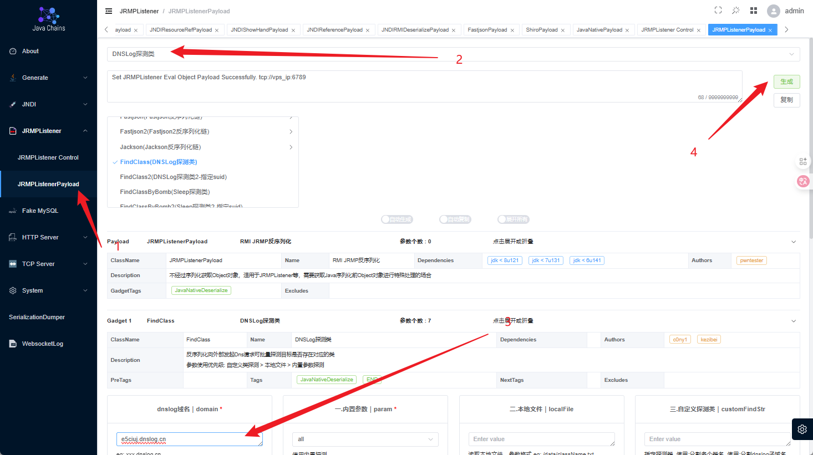This screenshot has height=455, width=813.
Task: Collapse the sidebar with the hamburger icon
Action: pyautogui.click(x=109, y=11)
